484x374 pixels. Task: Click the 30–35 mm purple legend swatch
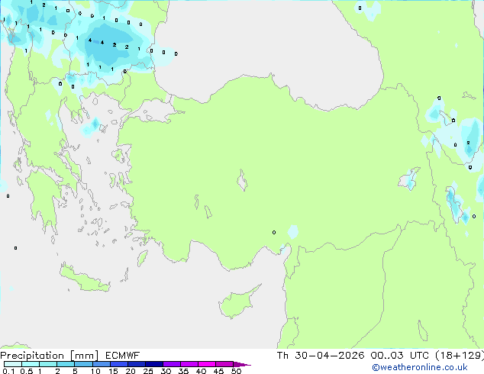click(x=172, y=364)
